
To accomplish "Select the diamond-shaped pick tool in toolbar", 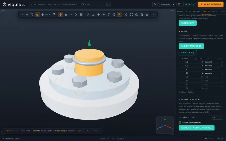I will pyautogui.click(x=22, y=14).
